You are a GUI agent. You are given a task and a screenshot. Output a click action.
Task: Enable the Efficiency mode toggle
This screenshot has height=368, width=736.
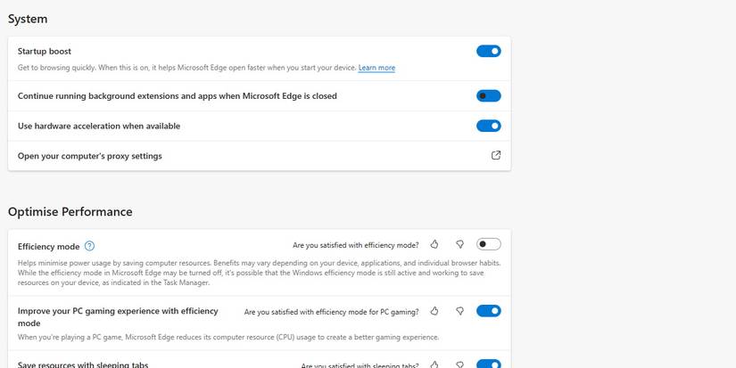[488, 244]
